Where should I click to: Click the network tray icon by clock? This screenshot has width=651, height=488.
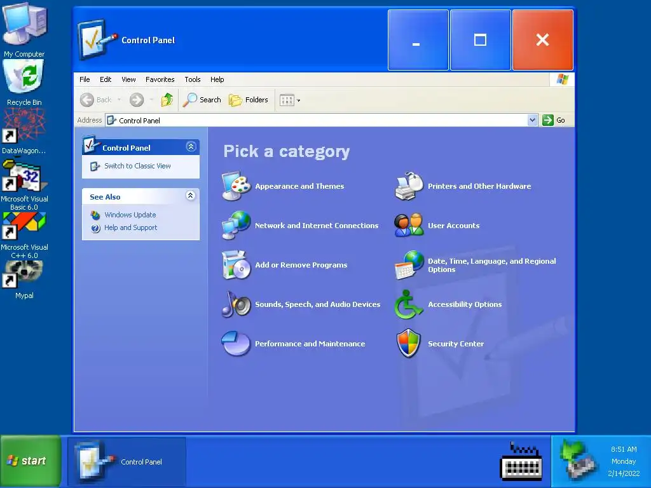[x=579, y=461]
